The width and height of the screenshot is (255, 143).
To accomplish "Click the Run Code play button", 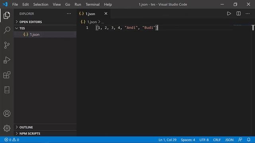I will click(x=229, y=14).
